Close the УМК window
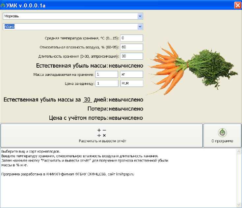242x208 pixels. click(238, 5)
